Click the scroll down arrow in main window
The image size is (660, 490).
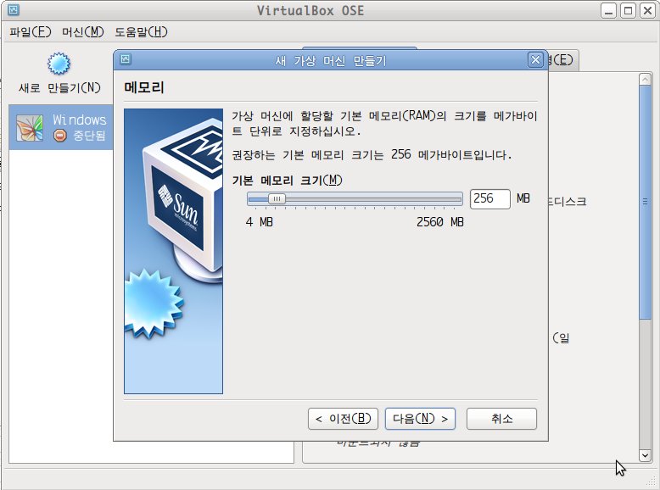click(645, 455)
